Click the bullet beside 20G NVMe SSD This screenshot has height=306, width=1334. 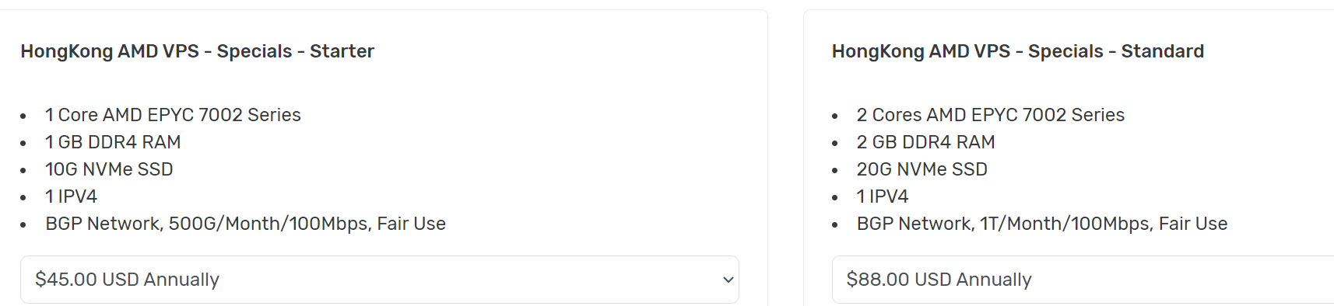tap(835, 171)
